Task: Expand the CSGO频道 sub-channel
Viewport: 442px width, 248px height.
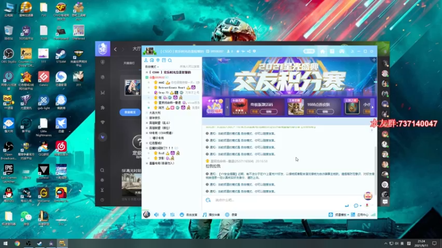Action: 147,133
